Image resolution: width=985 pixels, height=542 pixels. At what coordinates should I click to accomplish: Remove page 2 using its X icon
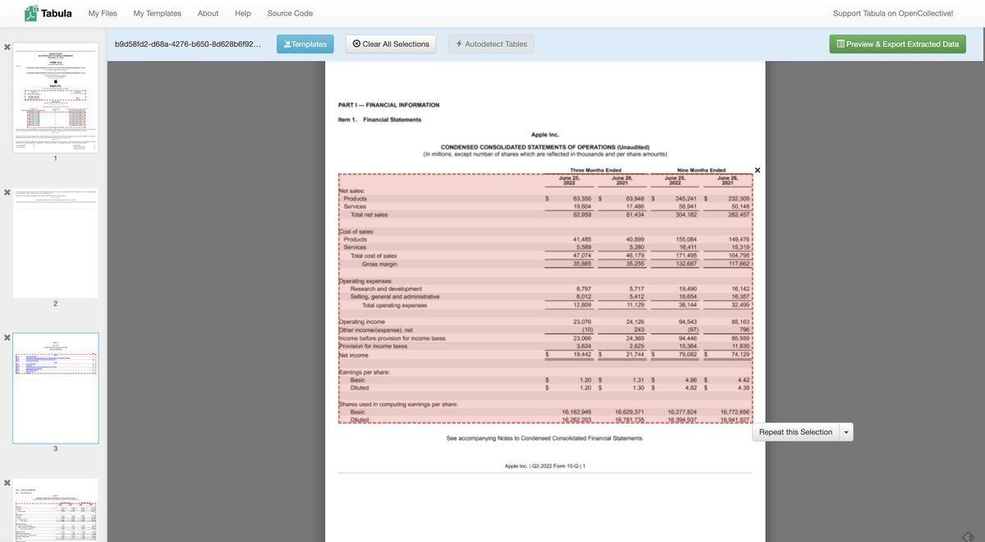pyautogui.click(x=7, y=193)
